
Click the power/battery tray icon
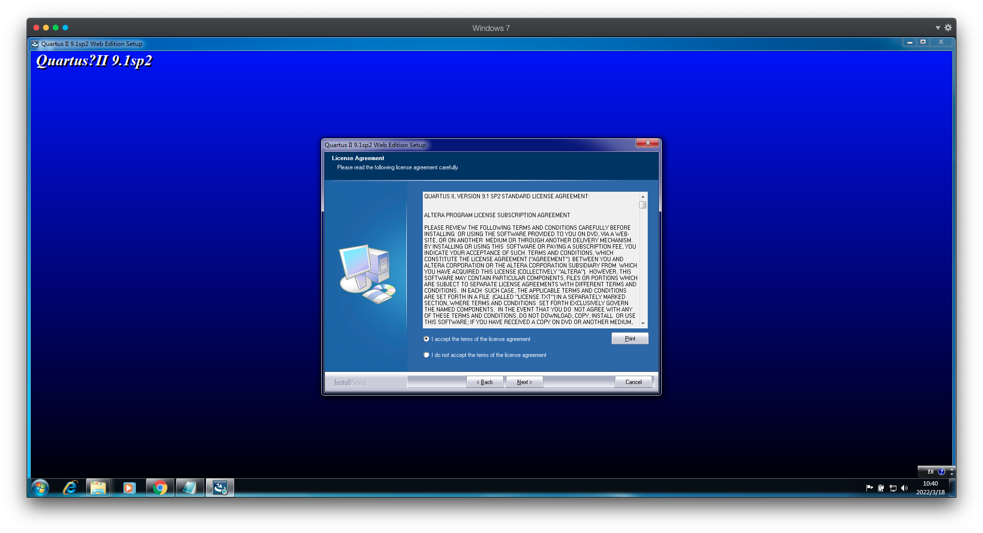(881, 488)
